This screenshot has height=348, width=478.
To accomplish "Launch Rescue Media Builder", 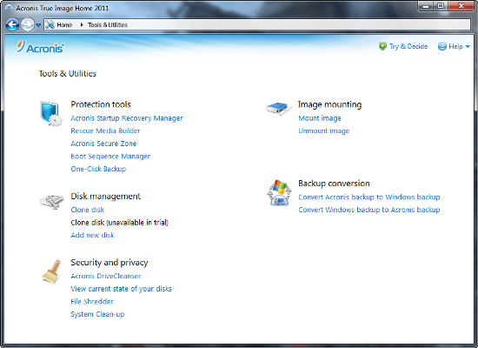I will click(105, 130).
